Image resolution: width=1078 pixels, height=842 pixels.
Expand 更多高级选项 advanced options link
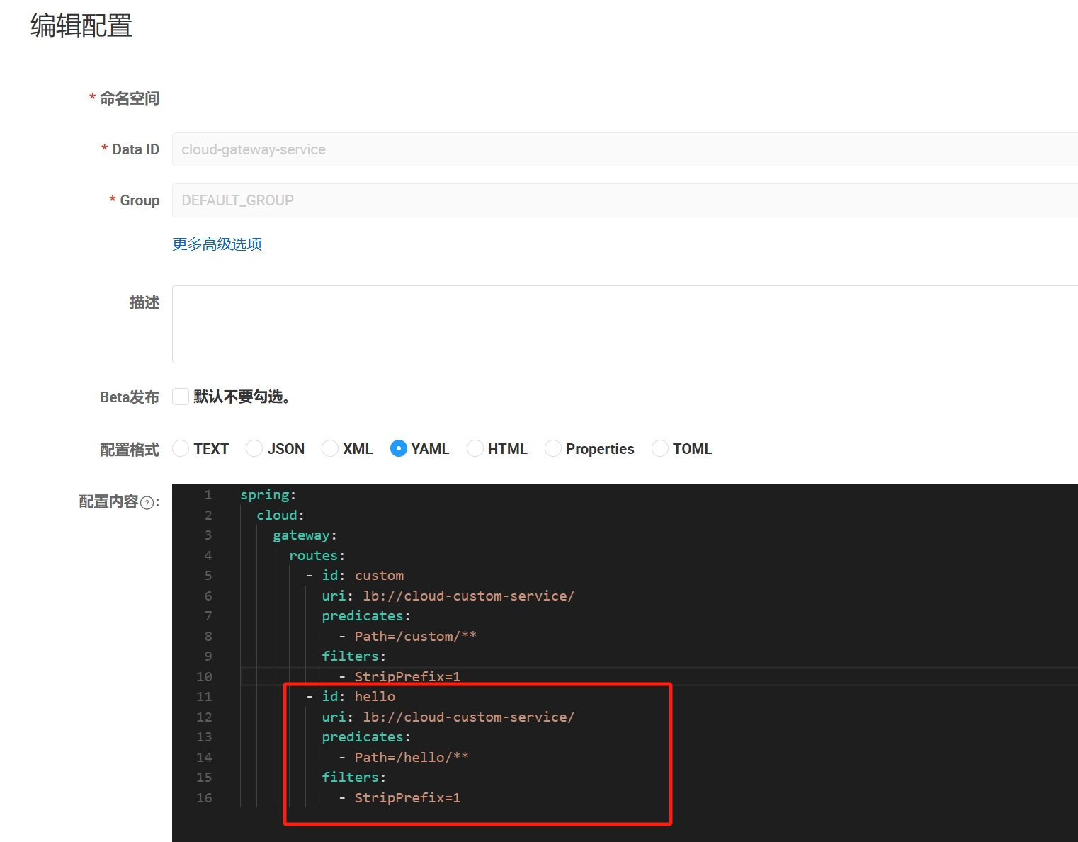point(217,244)
